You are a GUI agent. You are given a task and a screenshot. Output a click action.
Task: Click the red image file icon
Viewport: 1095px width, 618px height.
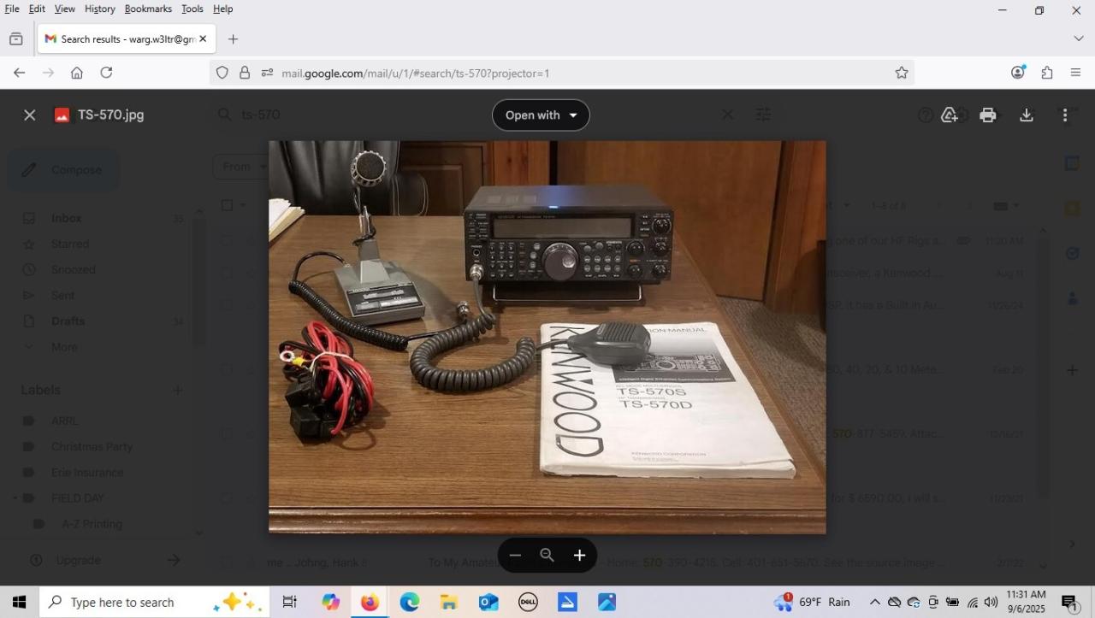click(x=62, y=115)
